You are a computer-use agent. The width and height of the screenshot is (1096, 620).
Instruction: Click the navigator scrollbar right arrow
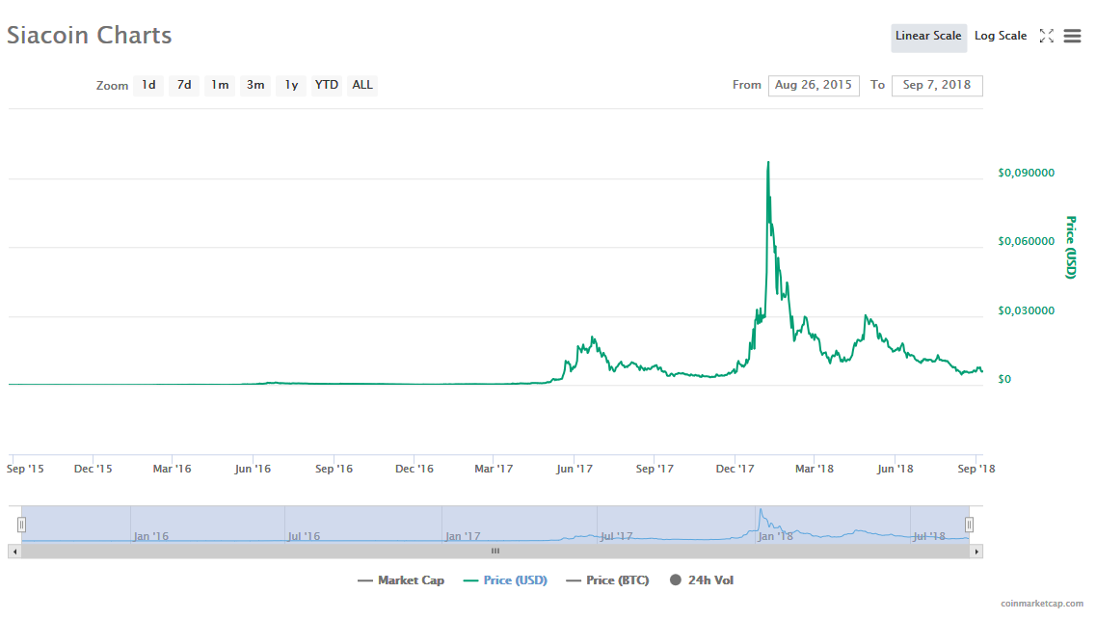[x=976, y=552]
